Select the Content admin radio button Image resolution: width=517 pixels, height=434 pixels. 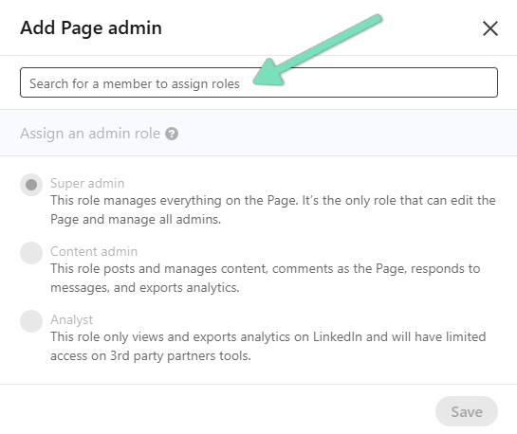tap(31, 253)
